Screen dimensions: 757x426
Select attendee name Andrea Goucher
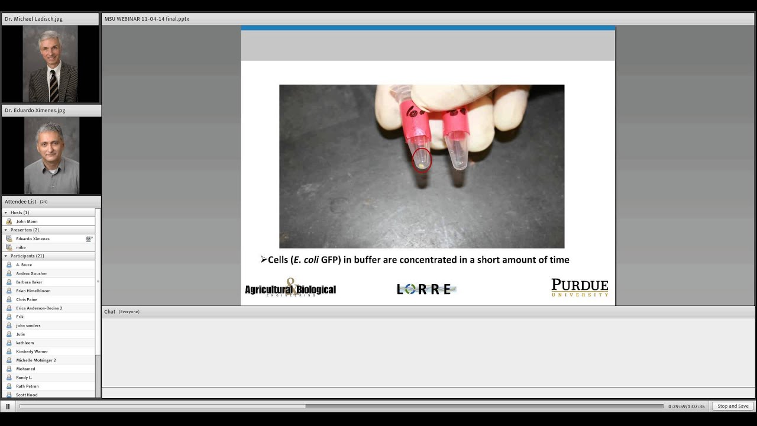(x=31, y=273)
